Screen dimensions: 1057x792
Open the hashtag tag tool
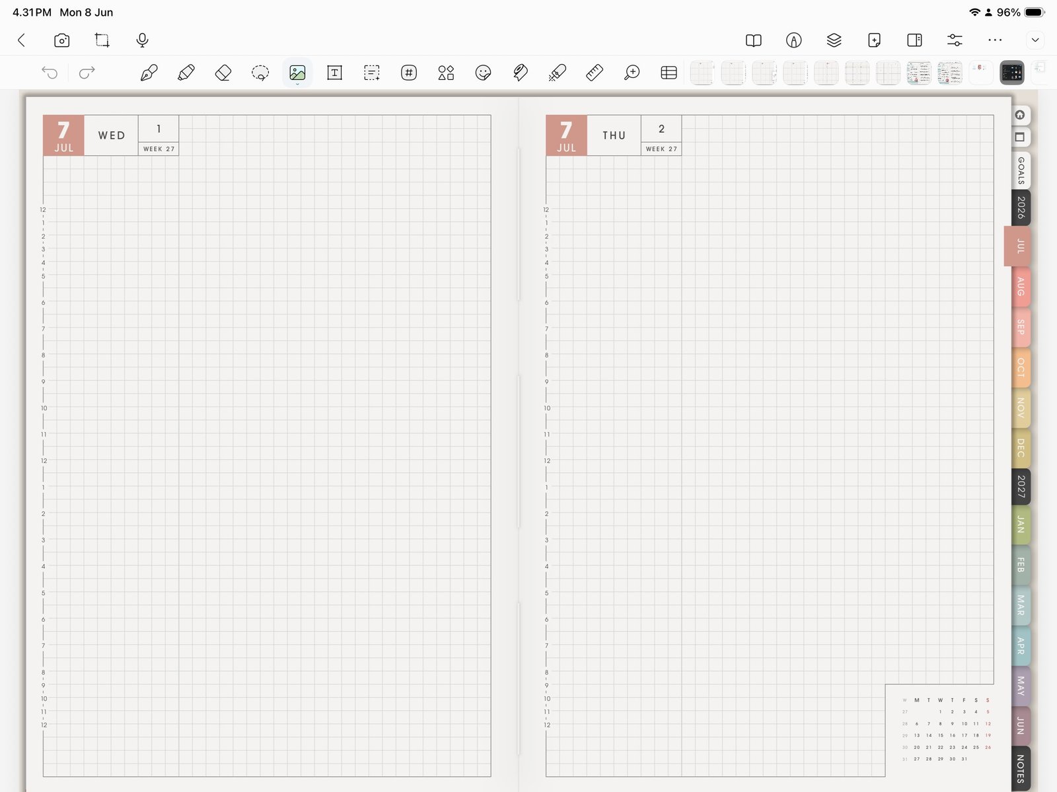(x=409, y=73)
